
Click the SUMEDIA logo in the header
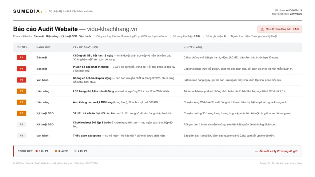28,11
